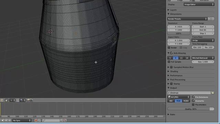This screenshot has height=124, width=220.
Task: Select 11 anti-aliasing samples
Action: click(x=181, y=58)
